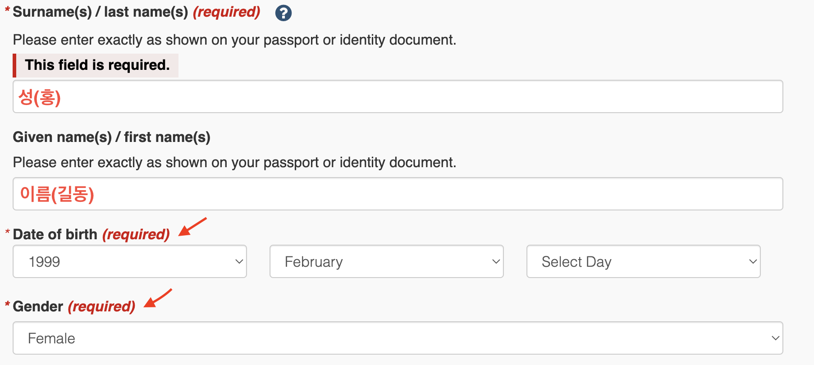Open the Gender dropdown showing Female
The width and height of the screenshot is (814, 365).
click(398, 338)
